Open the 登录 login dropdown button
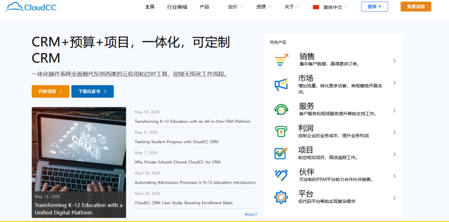 point(374,7)
